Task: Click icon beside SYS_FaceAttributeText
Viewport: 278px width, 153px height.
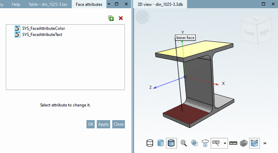Action: coord(17,35)
